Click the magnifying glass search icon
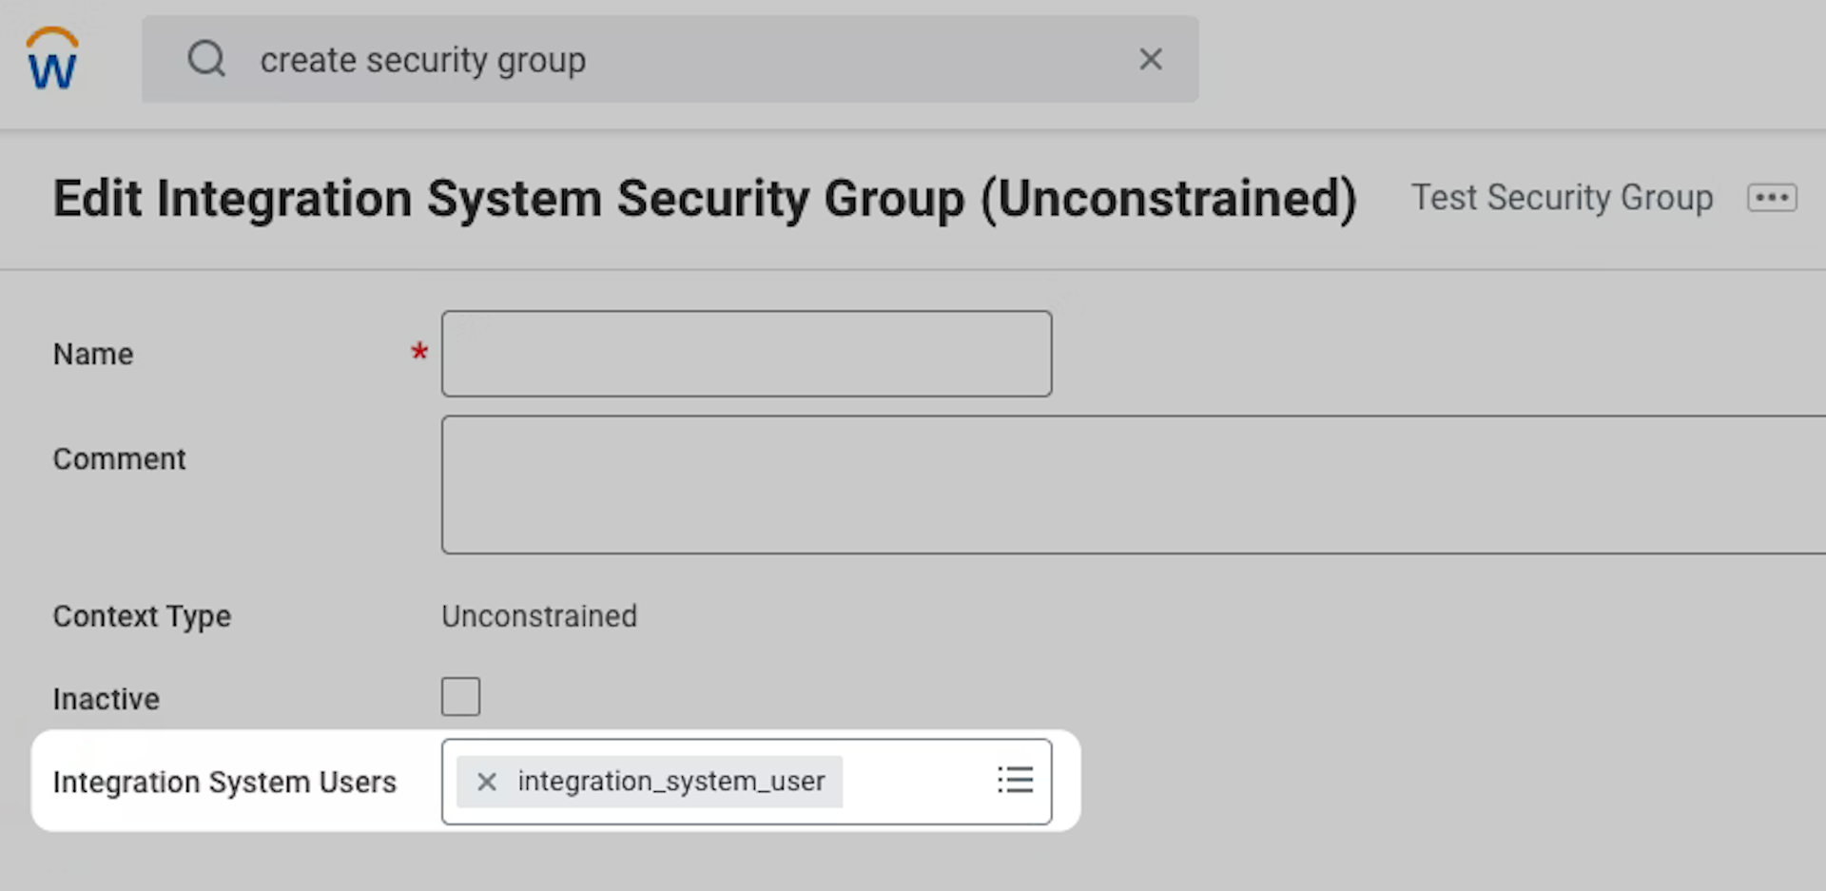 coord(206,59)
